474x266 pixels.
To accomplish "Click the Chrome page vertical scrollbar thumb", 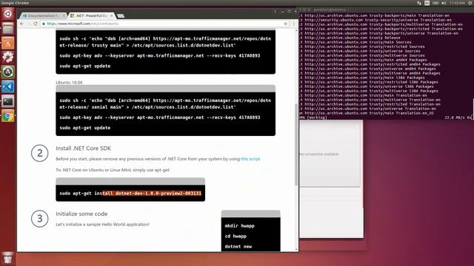I will [x=296, y=144].
